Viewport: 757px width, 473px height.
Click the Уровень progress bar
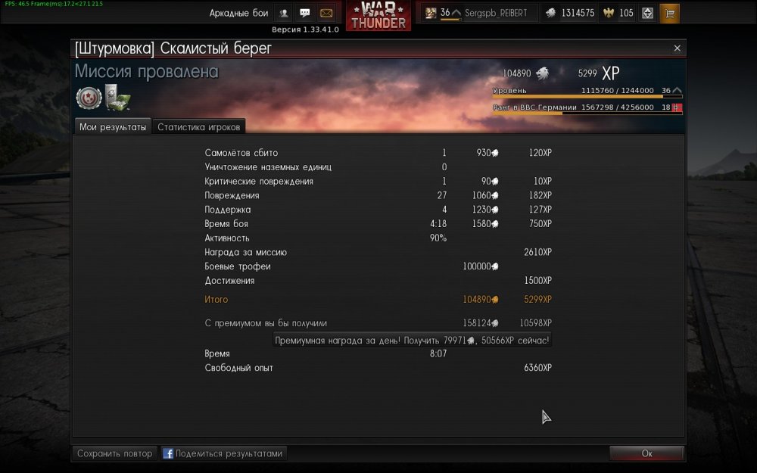tap(587, 96)
